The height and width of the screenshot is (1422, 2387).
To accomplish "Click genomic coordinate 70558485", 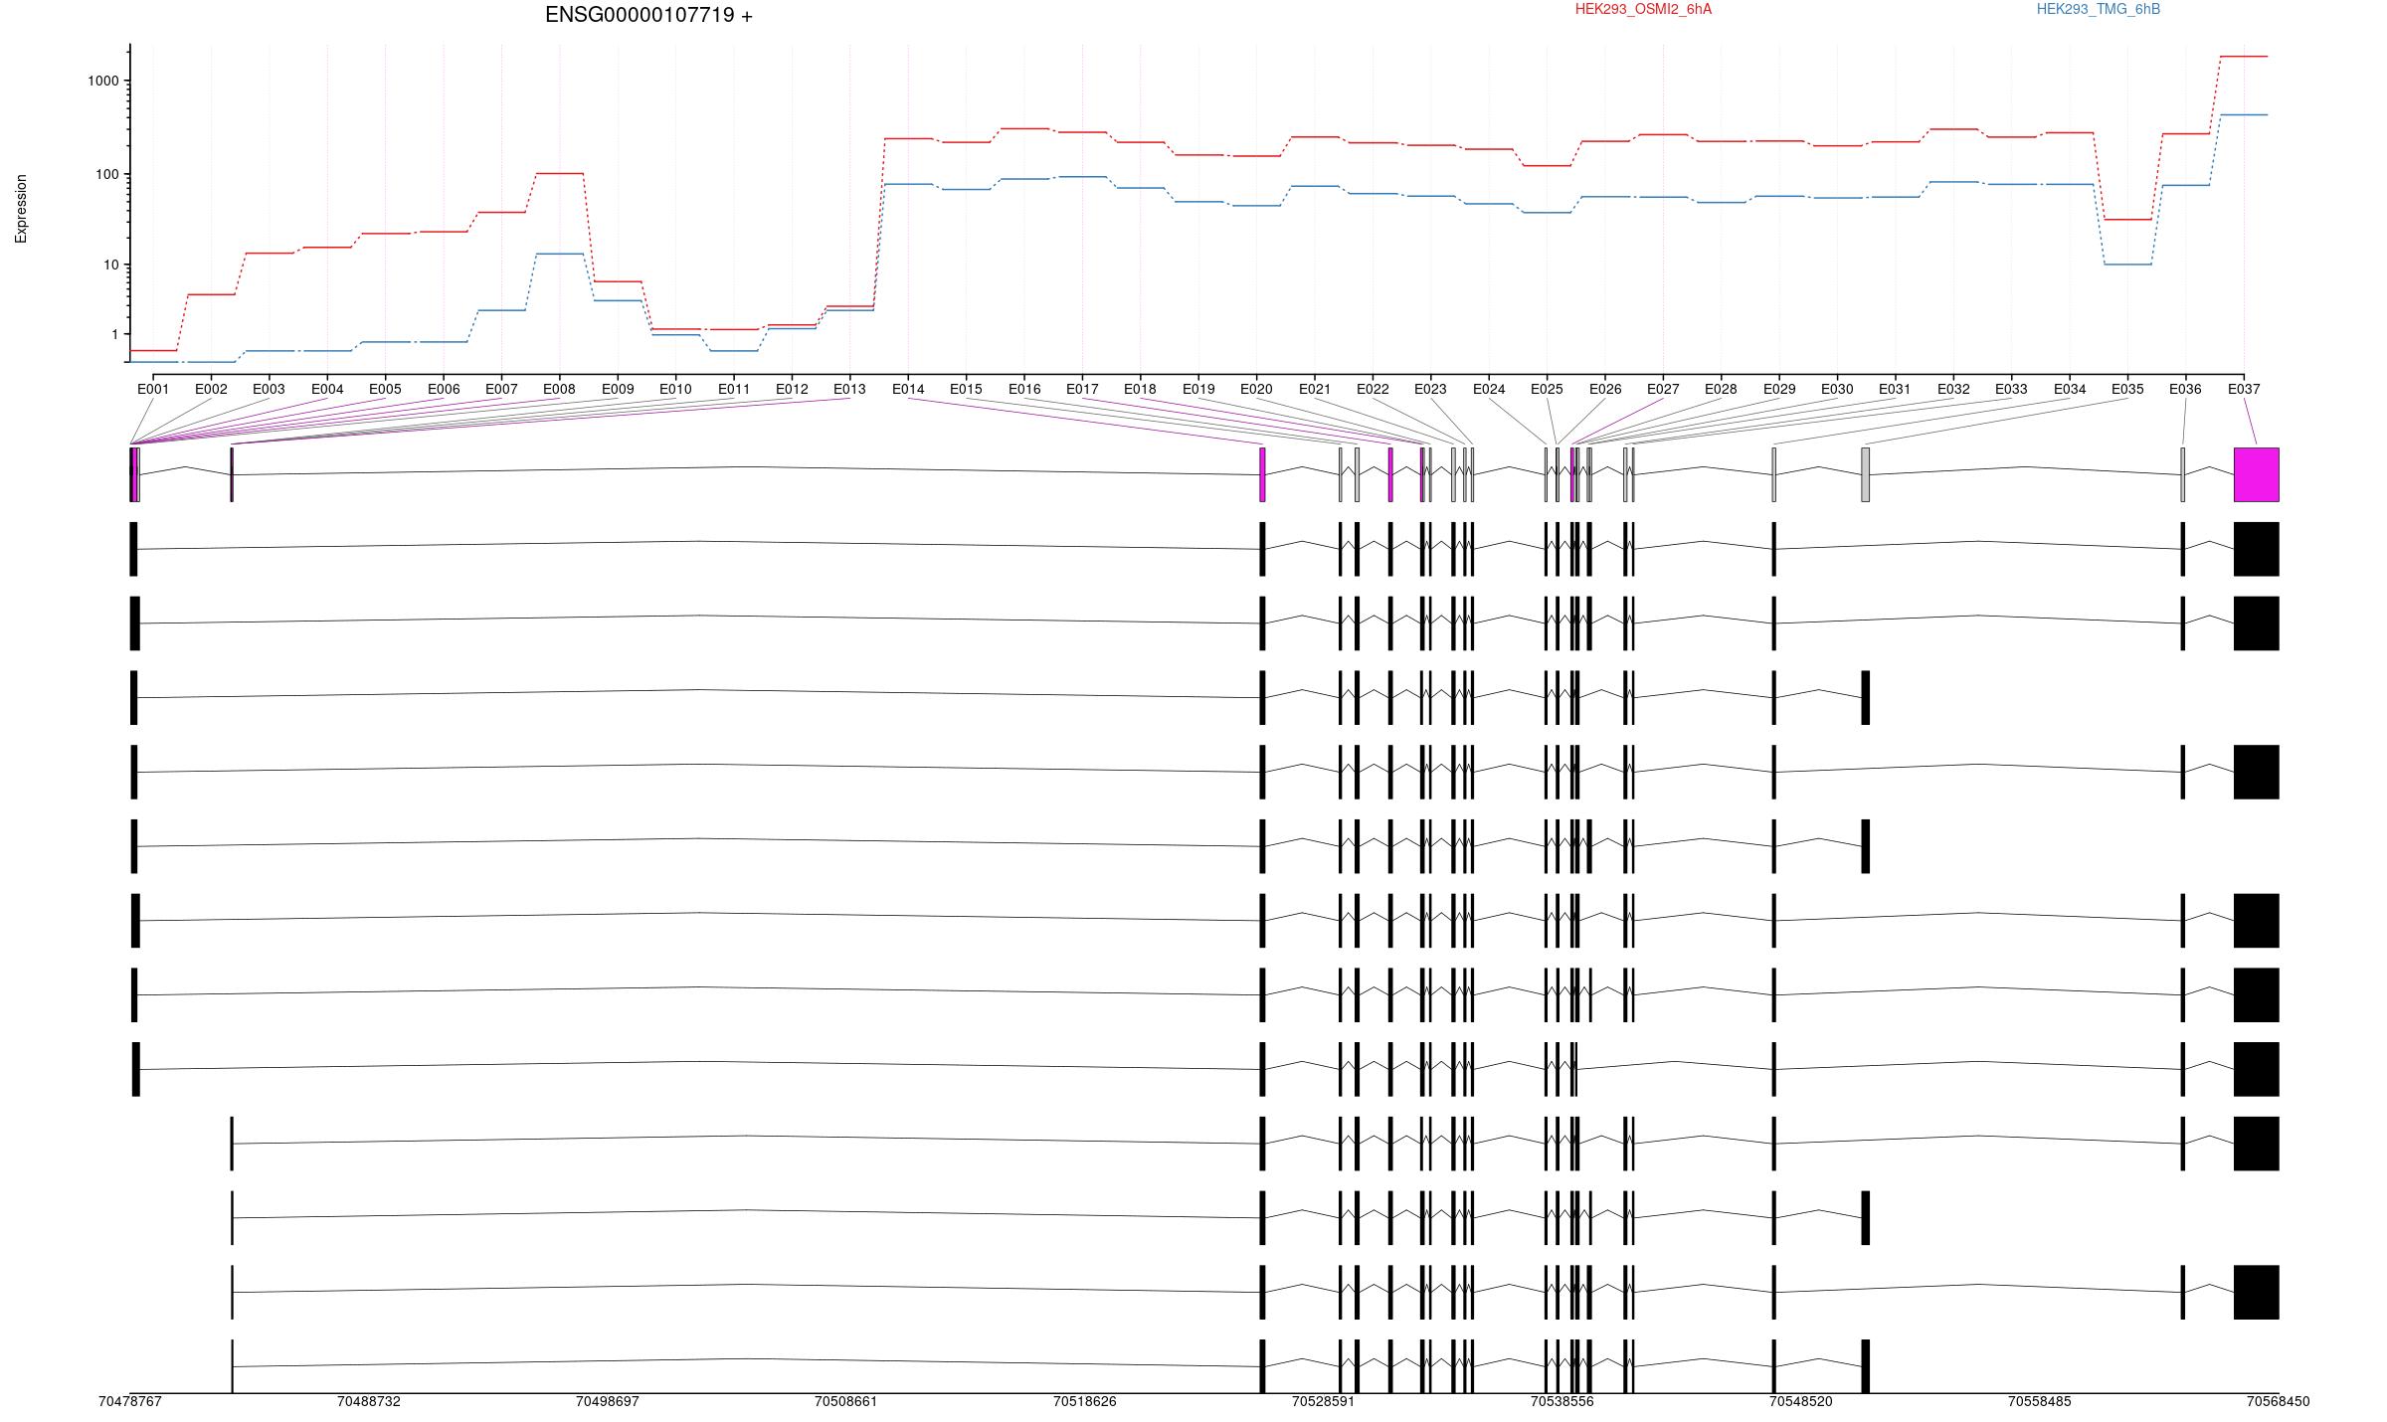I will point(2039,1401).
